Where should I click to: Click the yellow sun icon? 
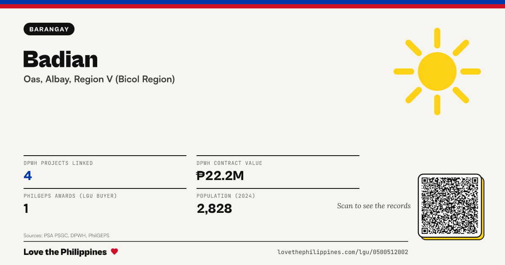pos(437,72)
